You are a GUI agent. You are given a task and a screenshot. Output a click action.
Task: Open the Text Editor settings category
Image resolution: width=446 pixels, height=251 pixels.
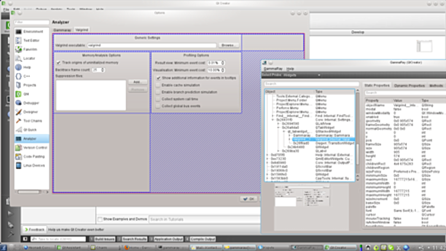coord(20,40)
